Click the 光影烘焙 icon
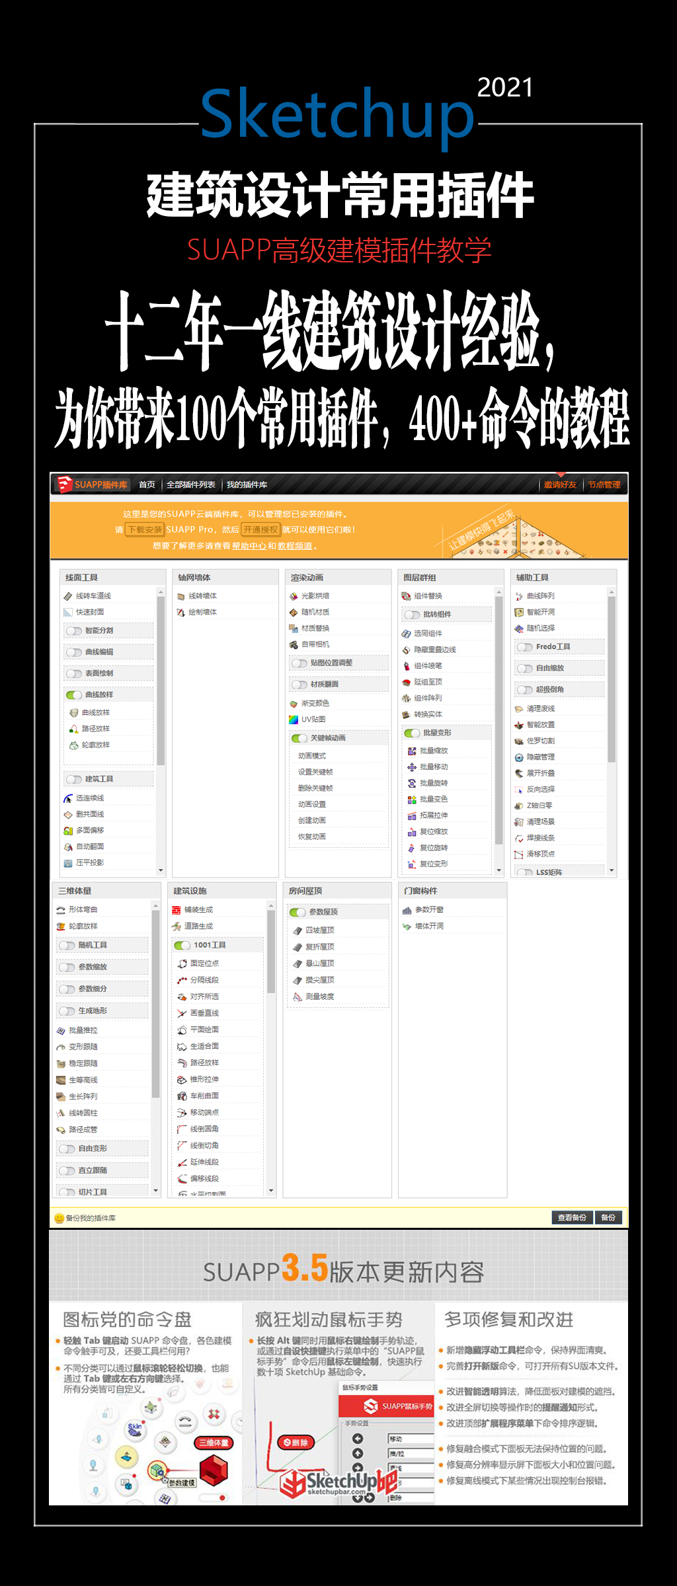This screenshot has height=1586, width=677. (294, 596)
